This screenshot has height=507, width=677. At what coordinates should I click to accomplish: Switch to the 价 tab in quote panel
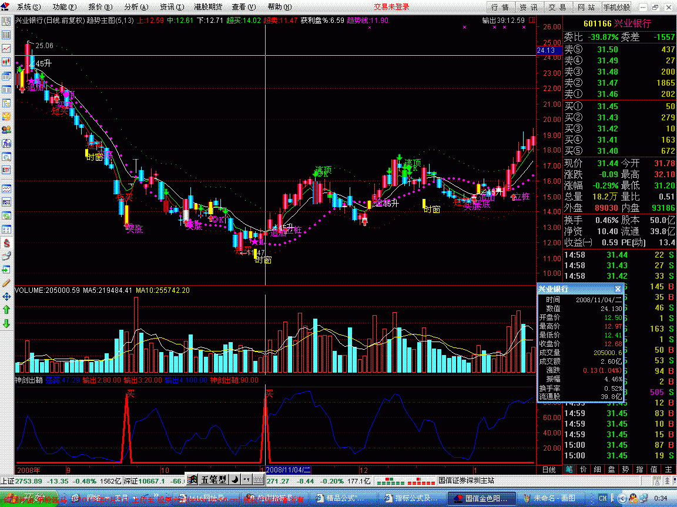(x=584, y=469)
